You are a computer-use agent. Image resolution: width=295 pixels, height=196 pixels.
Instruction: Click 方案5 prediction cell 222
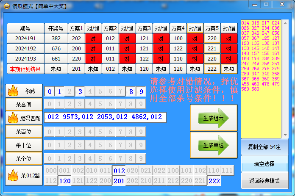[x=212, y=69]
